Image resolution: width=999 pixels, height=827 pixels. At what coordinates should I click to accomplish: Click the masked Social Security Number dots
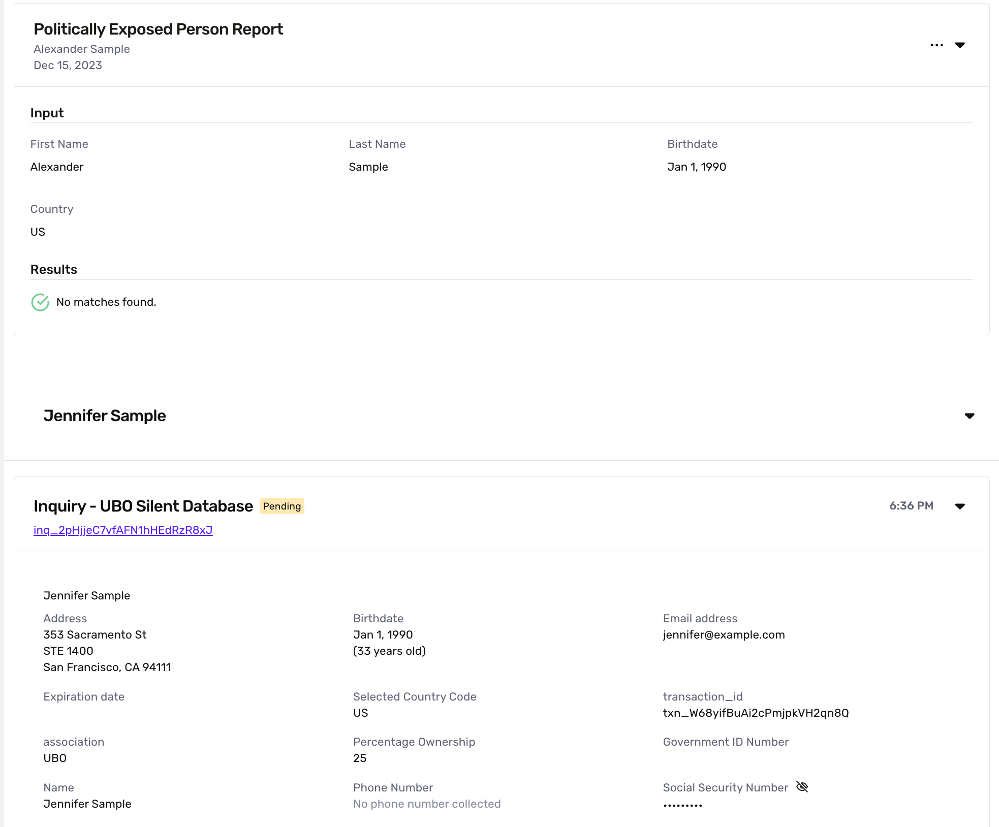[682, 805]
